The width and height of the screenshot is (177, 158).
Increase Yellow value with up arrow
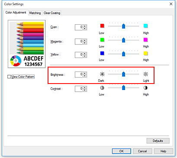click(85, 53)
